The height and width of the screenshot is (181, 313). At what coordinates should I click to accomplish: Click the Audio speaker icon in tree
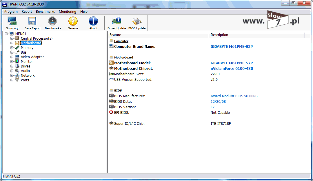pos(17,71)
